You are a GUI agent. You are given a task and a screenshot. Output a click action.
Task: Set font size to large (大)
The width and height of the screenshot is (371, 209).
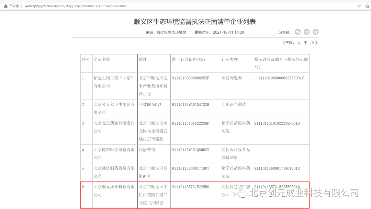click(299, 43)
